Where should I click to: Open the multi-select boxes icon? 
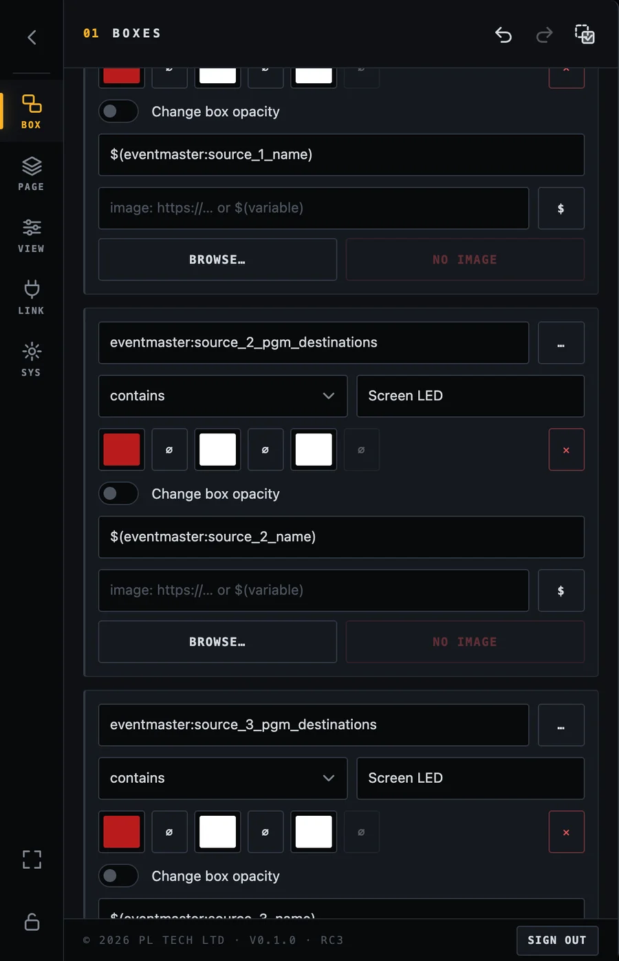tap(585, 34)
